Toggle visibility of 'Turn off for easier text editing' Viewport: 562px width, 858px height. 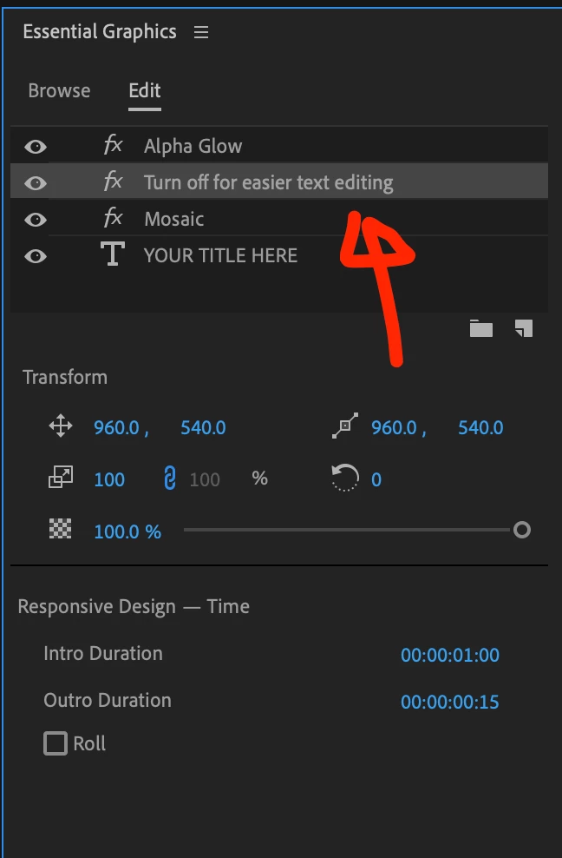[x=36, y=182]
